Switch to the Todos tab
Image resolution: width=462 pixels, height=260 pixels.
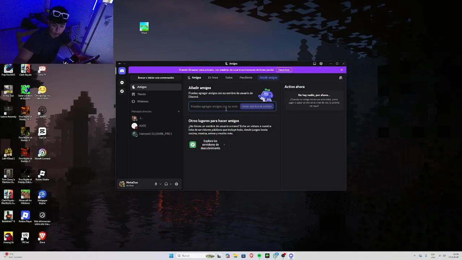point(229,78)
